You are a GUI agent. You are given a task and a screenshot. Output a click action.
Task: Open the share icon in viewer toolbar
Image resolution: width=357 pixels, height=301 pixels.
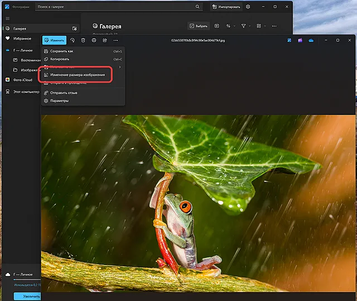[105, 40]
